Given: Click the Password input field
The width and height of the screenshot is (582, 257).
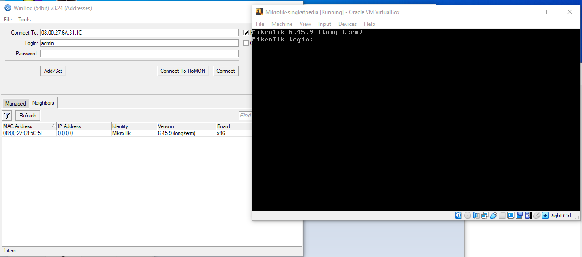Looking at the screenshot, I should tap(139, 54).
